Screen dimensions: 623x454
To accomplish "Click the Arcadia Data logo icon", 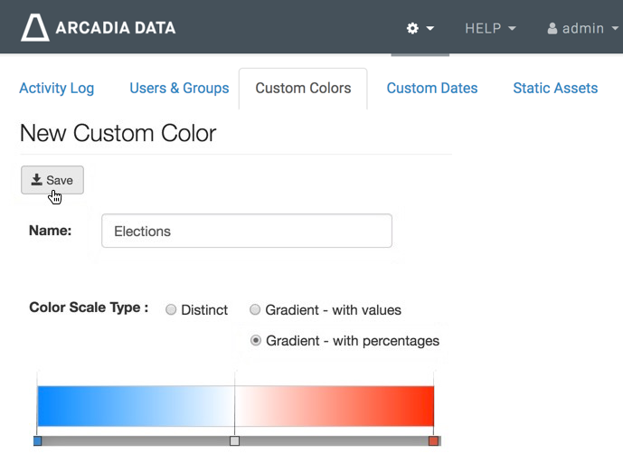I will [35, 28].
